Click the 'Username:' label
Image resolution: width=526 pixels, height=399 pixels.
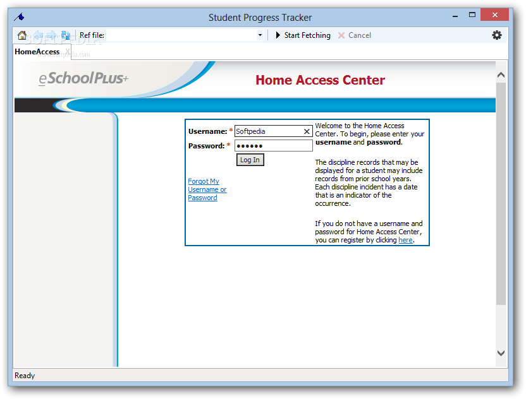point(207,131)
